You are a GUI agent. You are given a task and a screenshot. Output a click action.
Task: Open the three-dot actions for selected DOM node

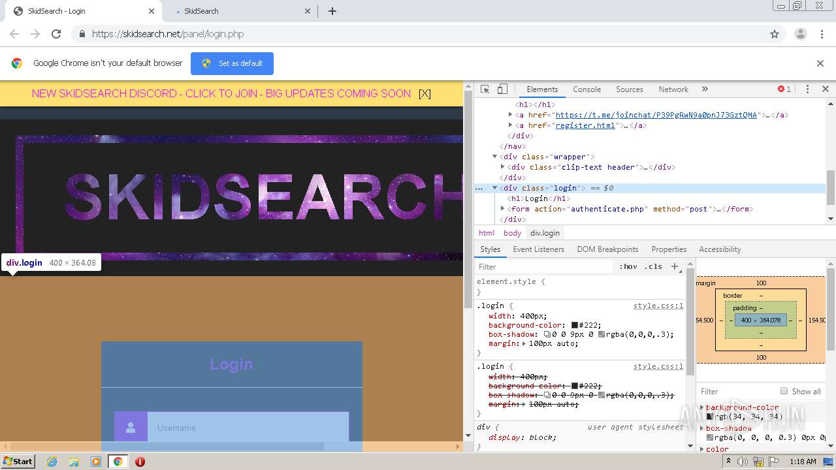479,188
